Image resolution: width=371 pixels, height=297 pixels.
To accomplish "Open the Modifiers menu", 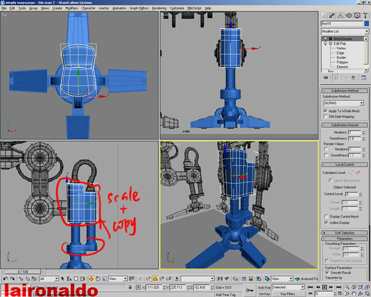I will (x=72, y=8).
